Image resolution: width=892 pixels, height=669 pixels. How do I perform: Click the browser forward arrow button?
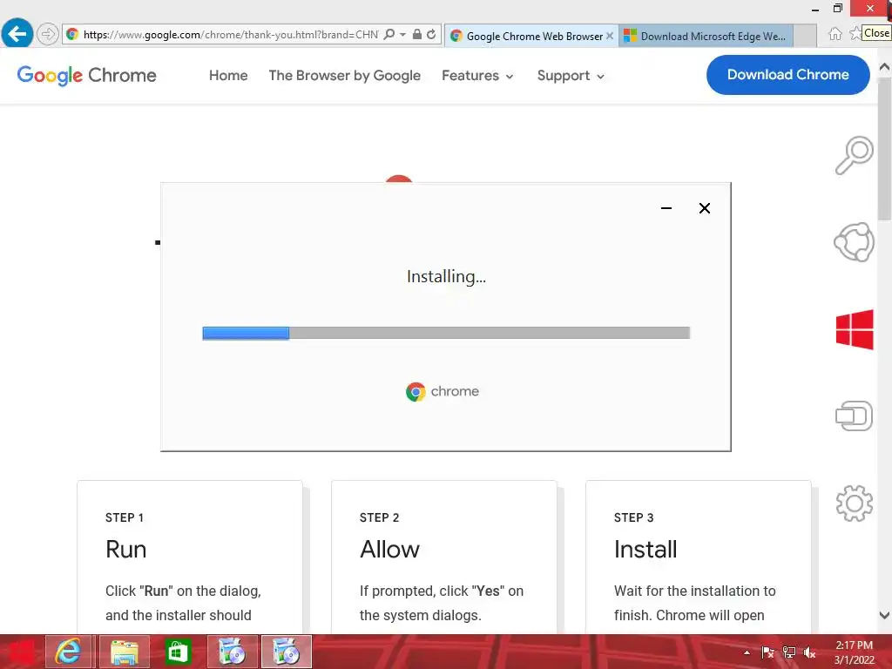click(48, 34)
